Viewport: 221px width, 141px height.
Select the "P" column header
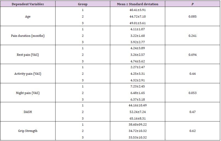pyautogui.click(x=192, y=4)
